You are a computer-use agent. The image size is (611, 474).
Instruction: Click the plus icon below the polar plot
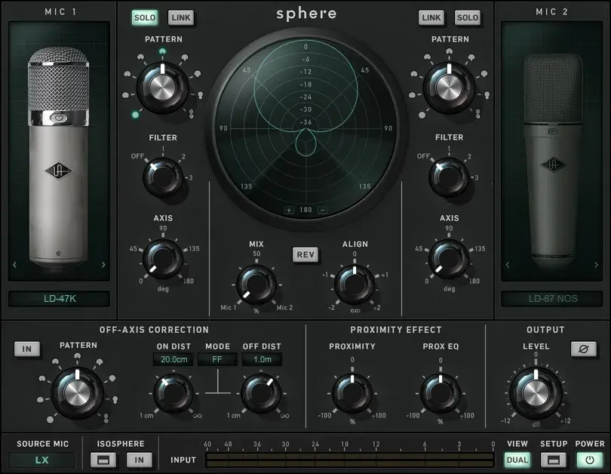[289, 209]
